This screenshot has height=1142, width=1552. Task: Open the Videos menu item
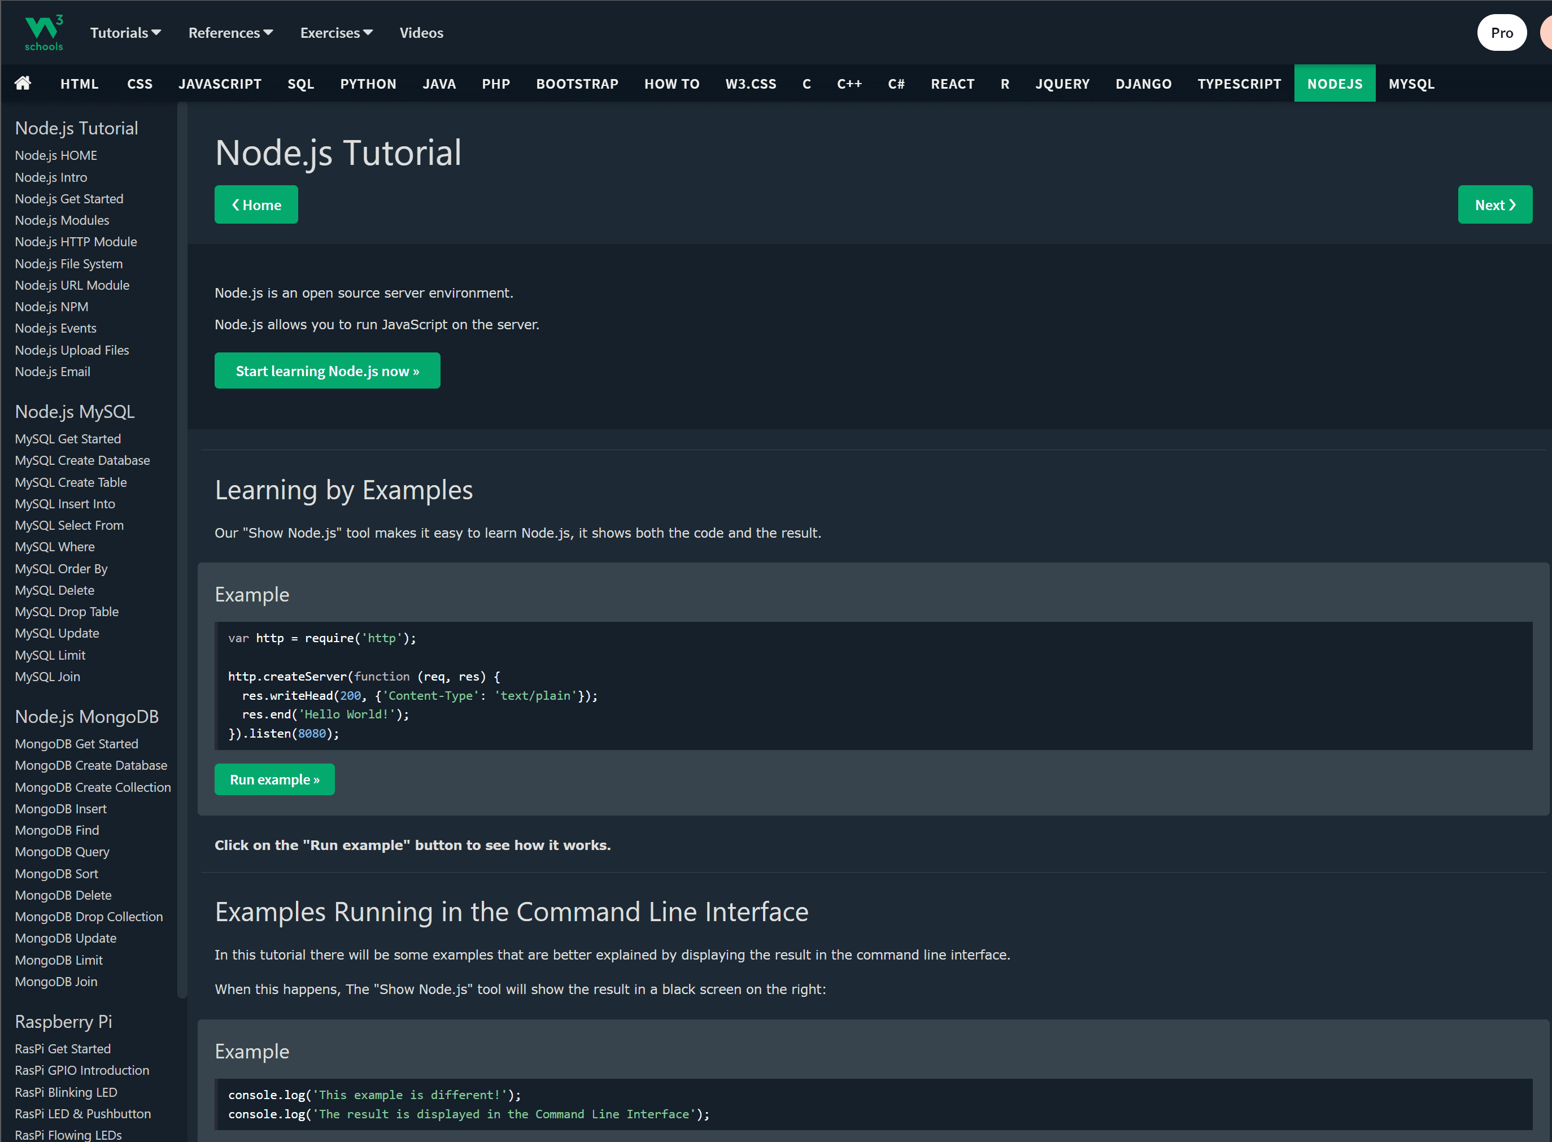coord(421,33)
